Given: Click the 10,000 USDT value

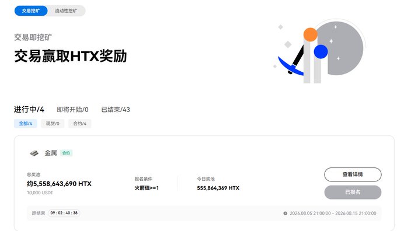Looking at the screenshot, I should 40,192.
